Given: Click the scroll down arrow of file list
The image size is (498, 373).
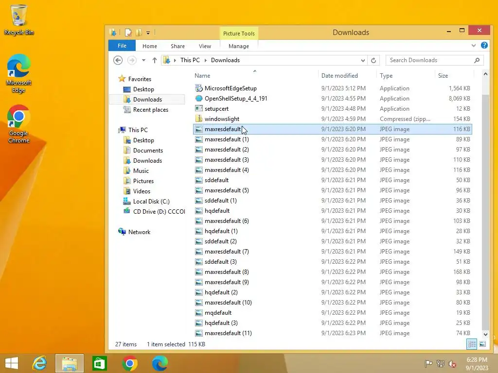Looking at the screenshot, I should pyautogui.click(x=485, y=334).
